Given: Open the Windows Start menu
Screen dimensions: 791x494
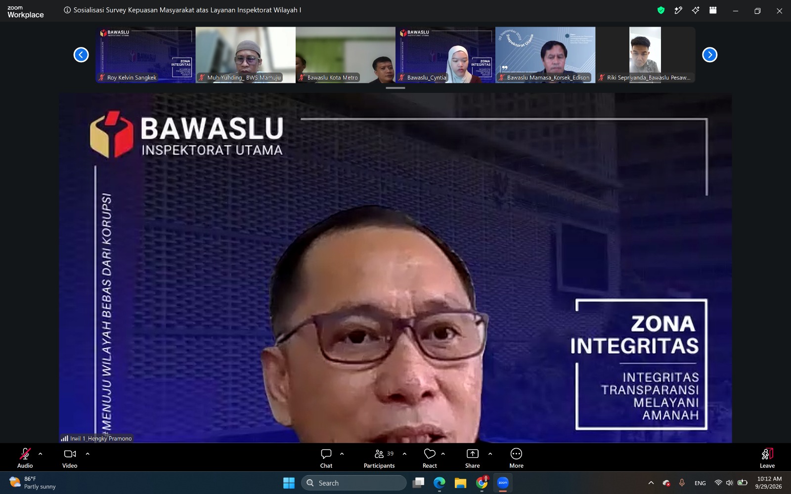Looking at the screenshot, I should click(289, 483).
